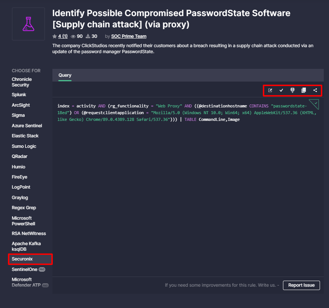Image resolution: width=329 pixels, height=308 pixels.
Task: Click the brain lightbulb icon
Action: 292,90
